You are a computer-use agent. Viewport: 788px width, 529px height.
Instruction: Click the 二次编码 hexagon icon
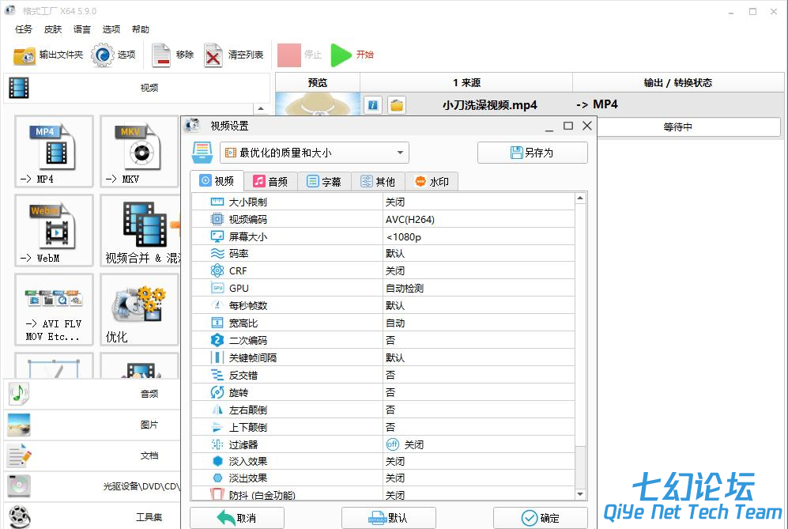217,340
